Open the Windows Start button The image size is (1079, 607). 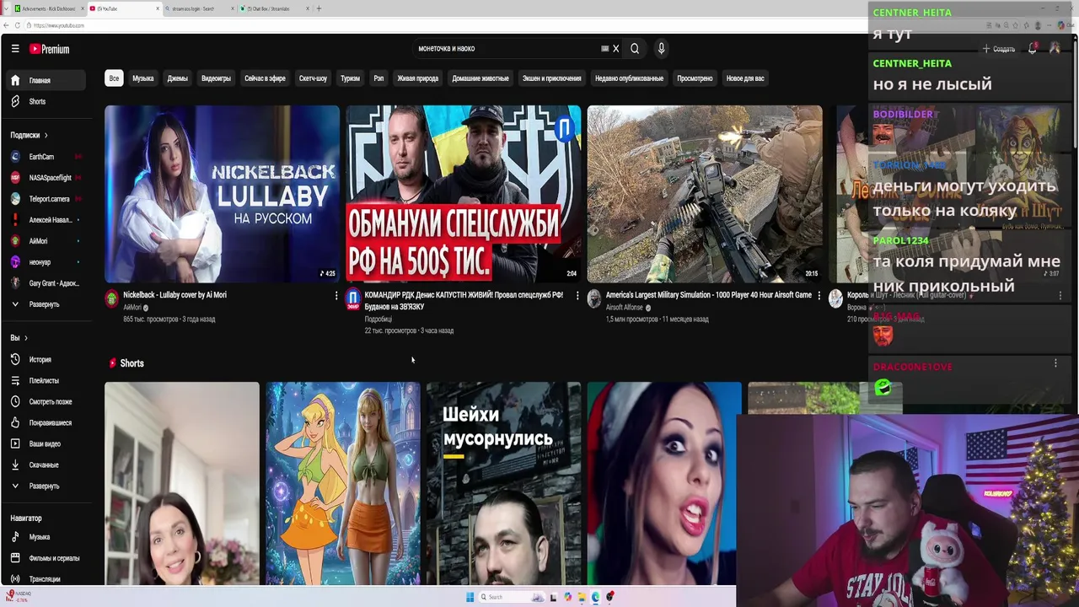point(470,597)
